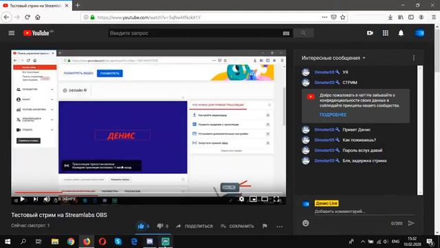Click the Денис Live chat author badge
Screen dimensions: 440x248
327,203
